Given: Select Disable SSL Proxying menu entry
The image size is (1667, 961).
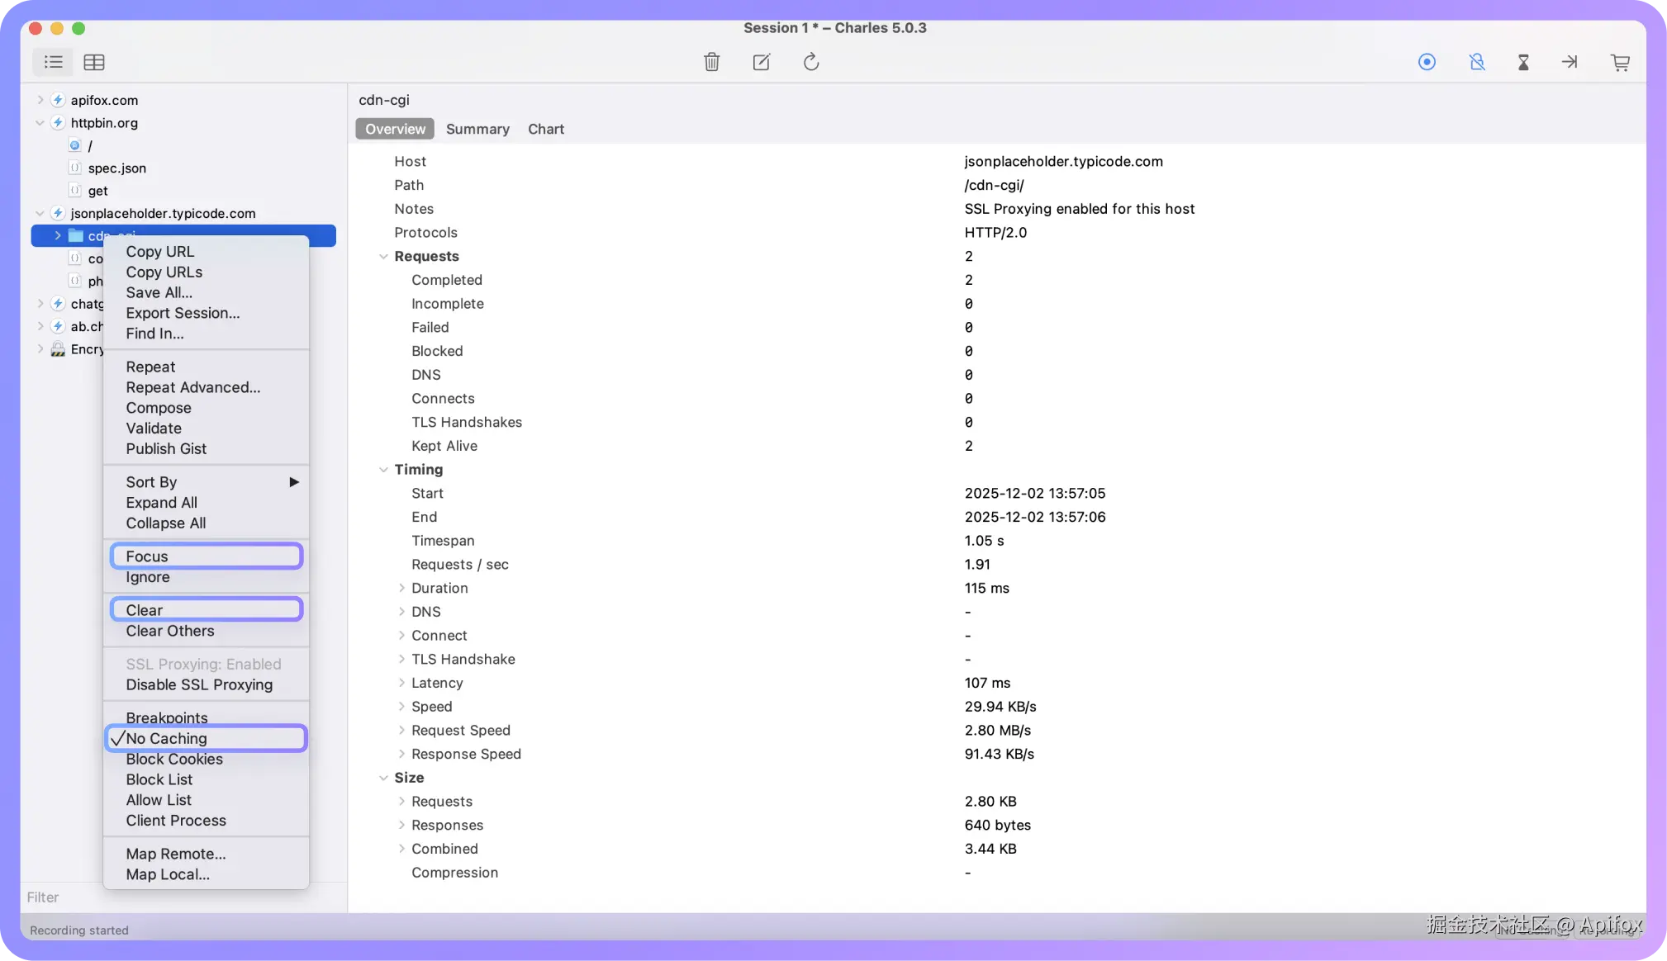Looking at the screenshot, I should click(199, 684).
